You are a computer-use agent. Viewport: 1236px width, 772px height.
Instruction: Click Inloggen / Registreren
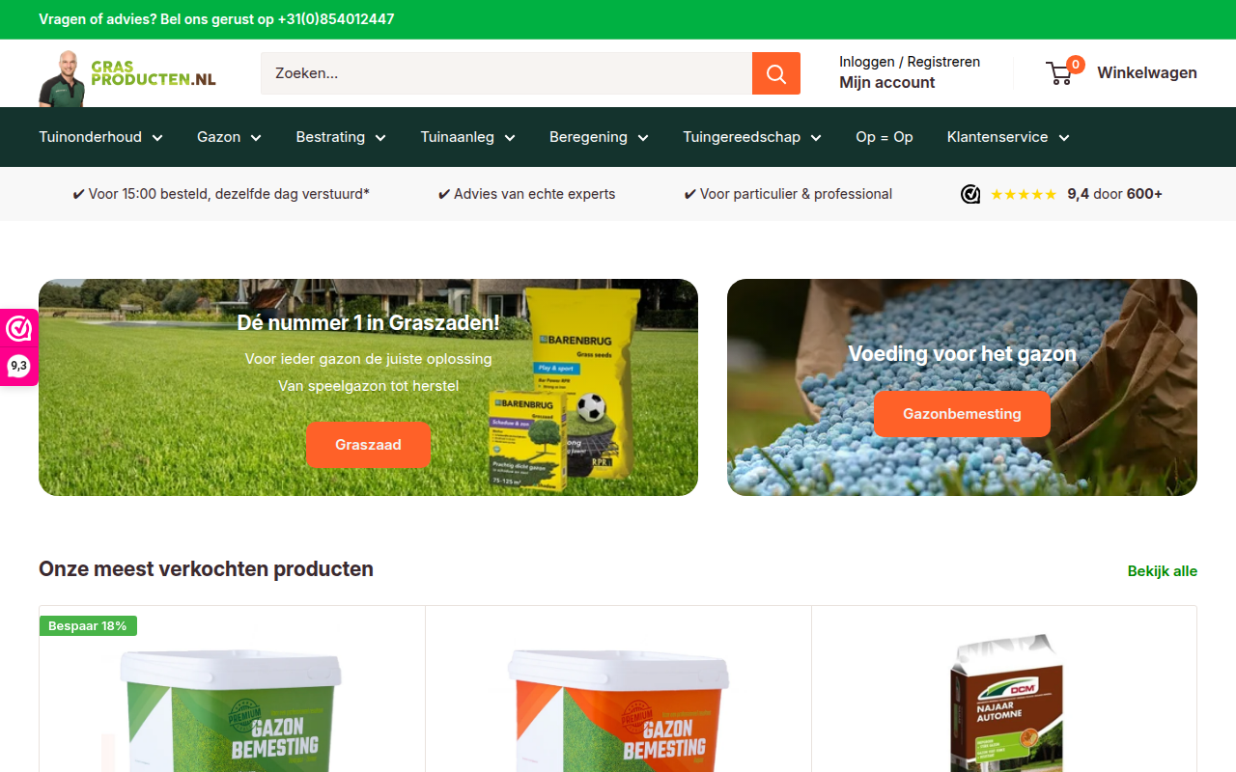(x=910, y=62)
